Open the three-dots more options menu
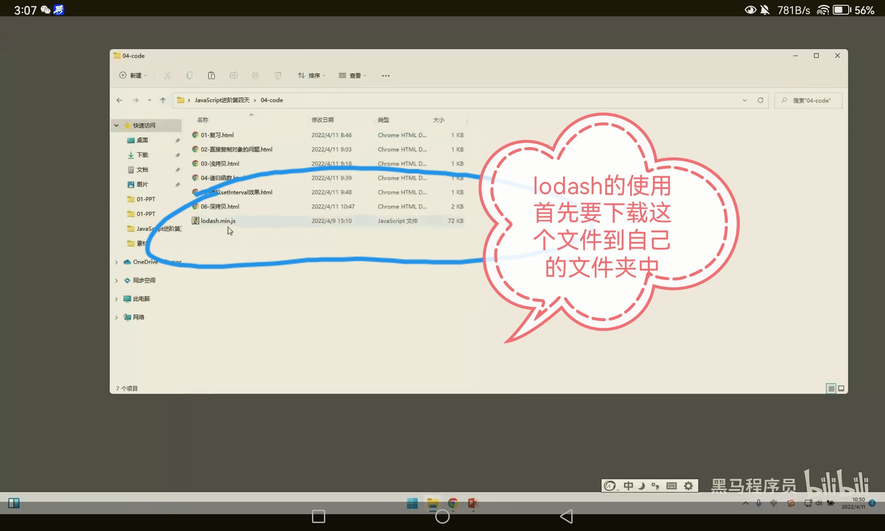 point(386,76)
